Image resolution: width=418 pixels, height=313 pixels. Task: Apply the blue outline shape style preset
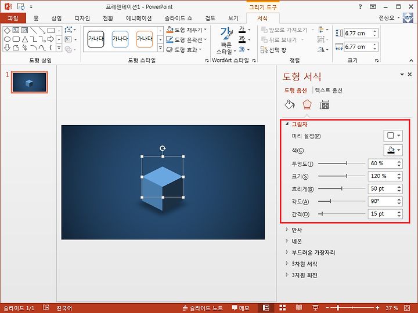(120, 39)
